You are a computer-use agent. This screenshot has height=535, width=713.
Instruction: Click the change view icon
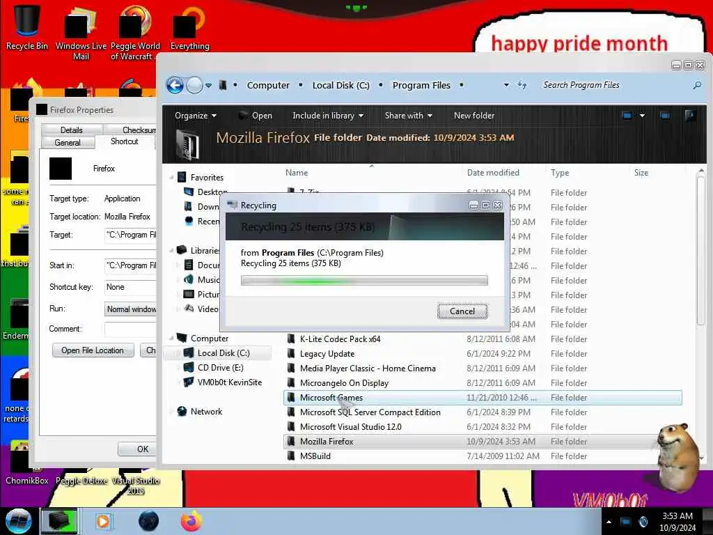click(x=627, y=116)
